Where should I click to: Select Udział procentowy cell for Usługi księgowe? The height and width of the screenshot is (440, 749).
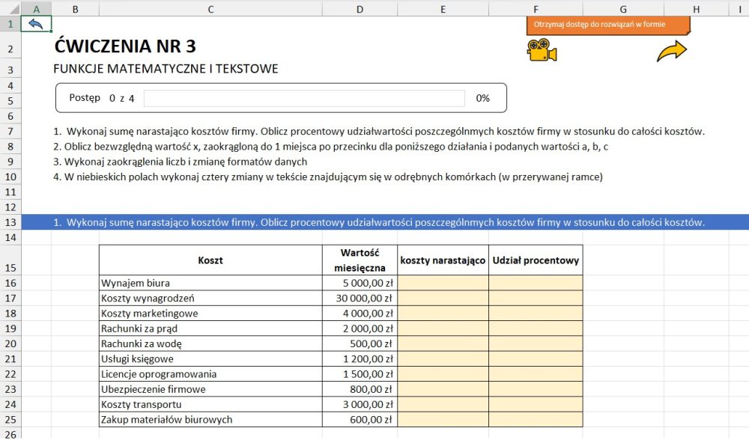coord(536,359)
